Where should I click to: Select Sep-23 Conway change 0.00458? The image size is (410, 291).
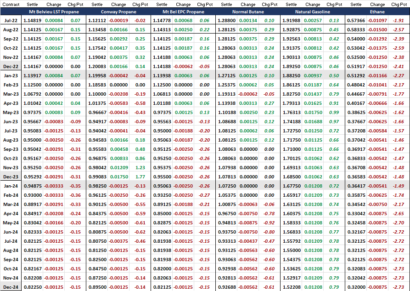tap(119, 149)
